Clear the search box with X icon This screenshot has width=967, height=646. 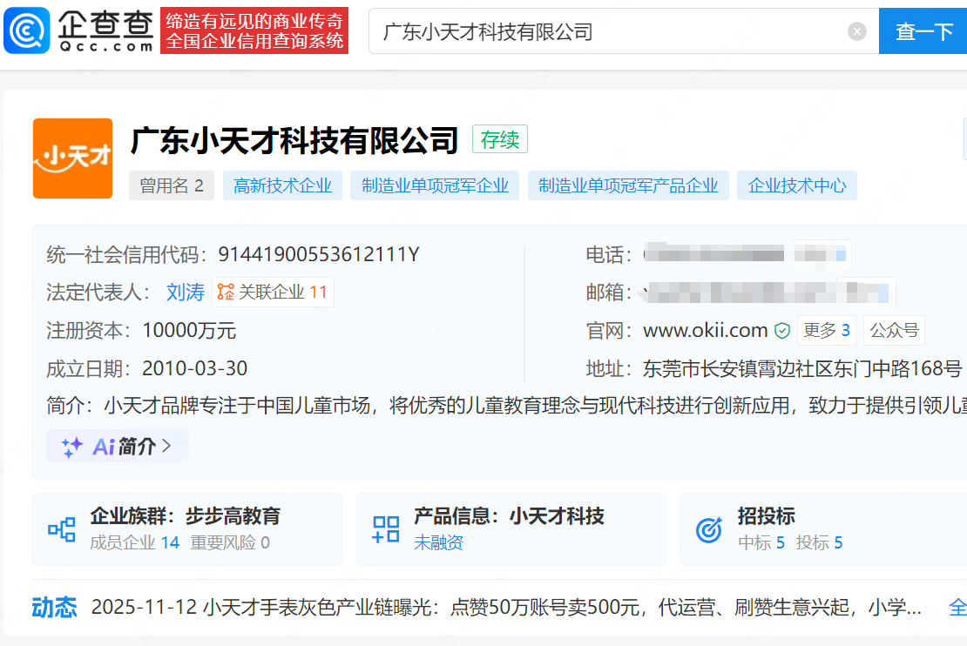pyautogui.click(x=857, y=31)
